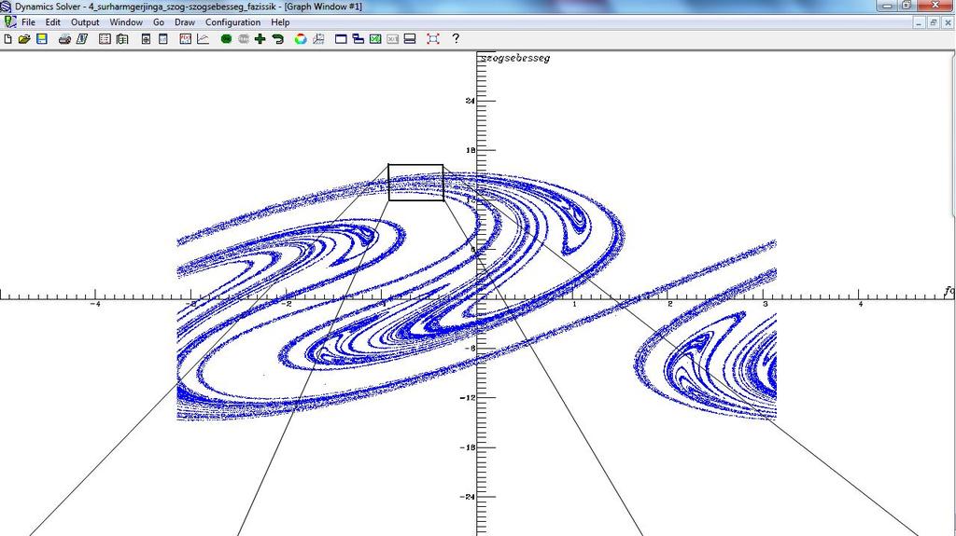The height and width of the screenshot is (536, 956).
Task: Open the color wheel icon
Action: (301, 39)
